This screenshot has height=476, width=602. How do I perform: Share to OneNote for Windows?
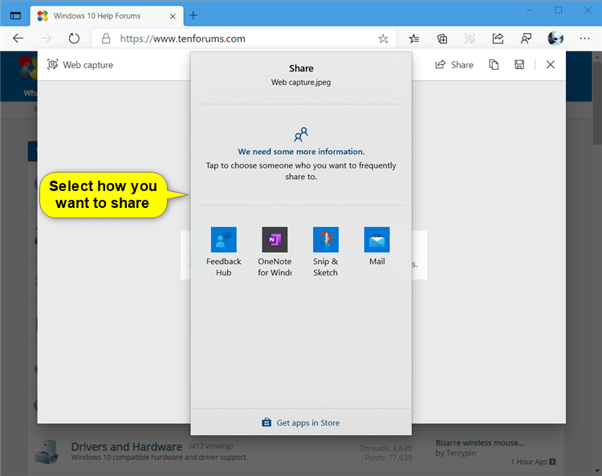point(275,251)
